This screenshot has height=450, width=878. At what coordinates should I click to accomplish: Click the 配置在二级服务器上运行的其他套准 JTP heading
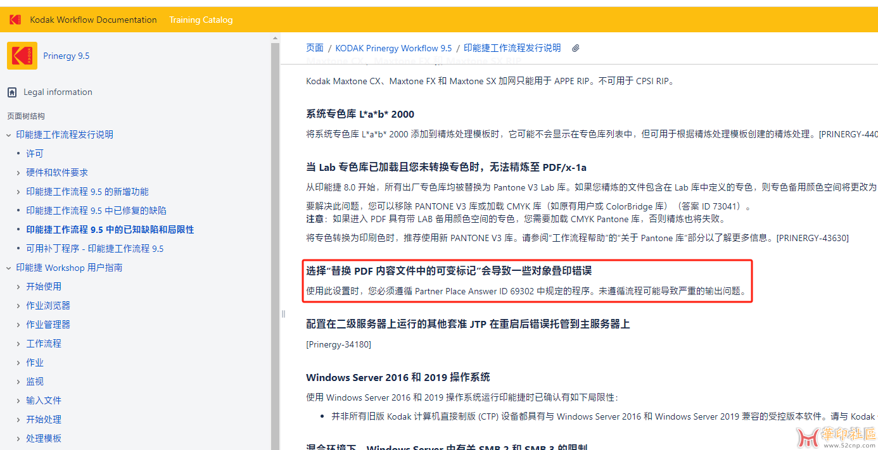(x=468, y=324)
